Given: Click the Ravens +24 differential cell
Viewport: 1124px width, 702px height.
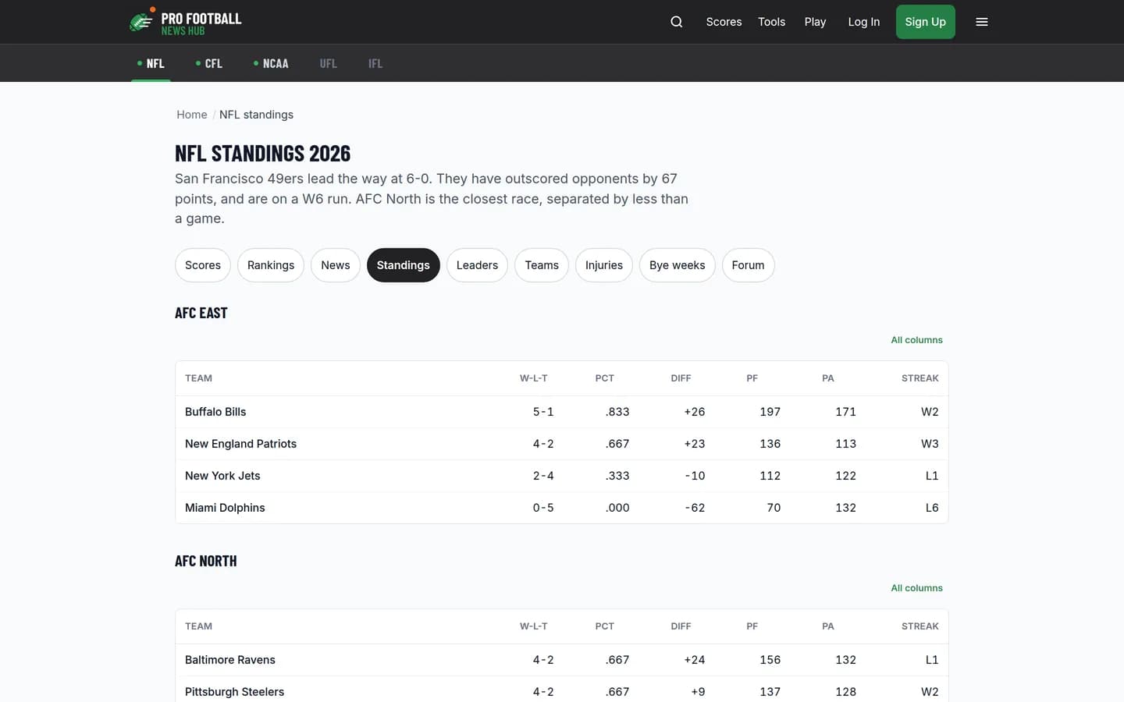Looking at the screenshot, I should 695,660.
